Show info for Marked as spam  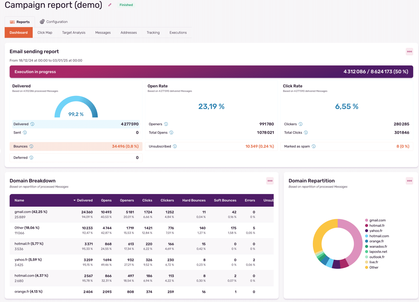click(314, 147)
